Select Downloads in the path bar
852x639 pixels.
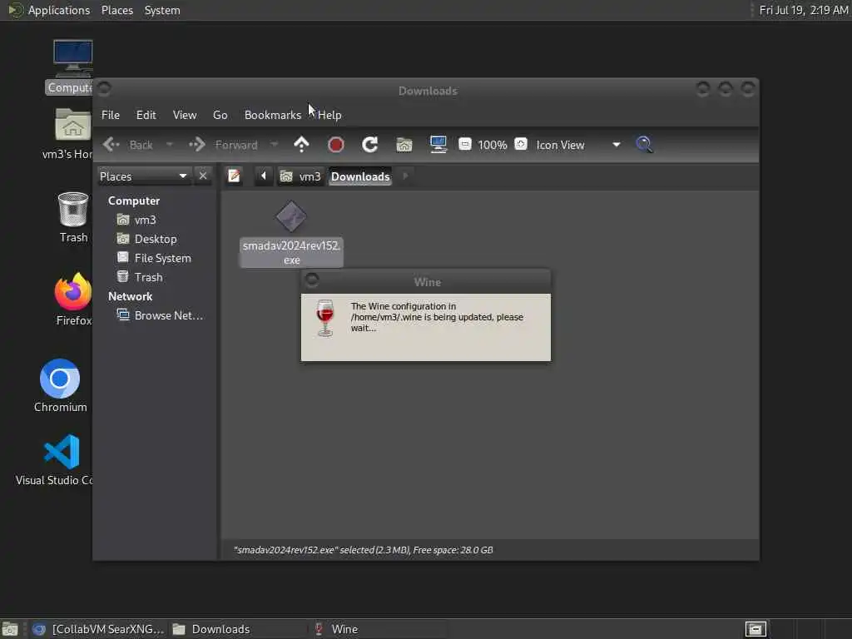360,176
